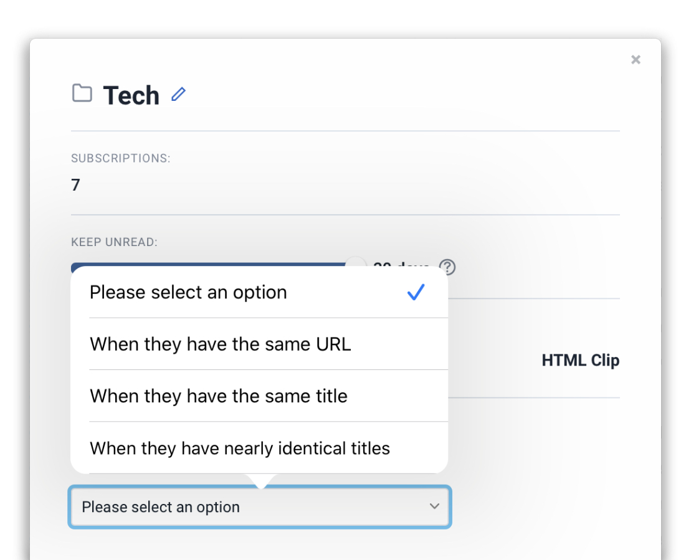Image resolution: width=691 pixels, height=560 pixels.
Task: Click the dropdown chevron arrow in select box
Action: (434, 506)
